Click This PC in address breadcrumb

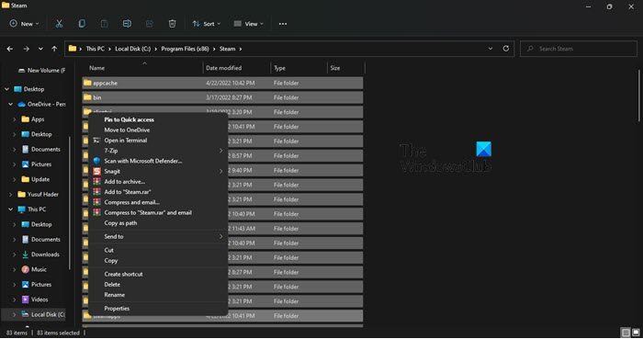96,49
